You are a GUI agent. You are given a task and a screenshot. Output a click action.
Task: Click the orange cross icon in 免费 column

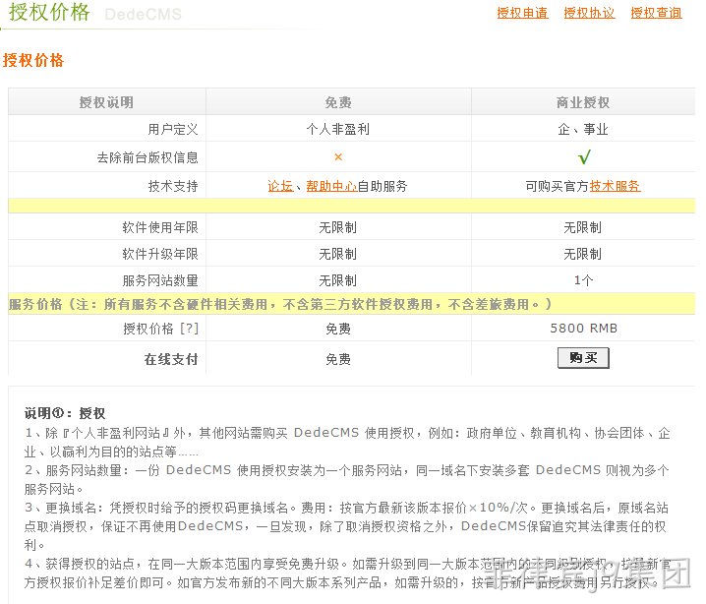pyautogui.click(x=338, y=156)
